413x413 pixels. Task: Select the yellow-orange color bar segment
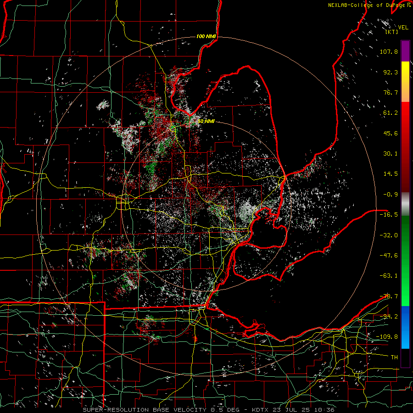[x=405, y=82]
